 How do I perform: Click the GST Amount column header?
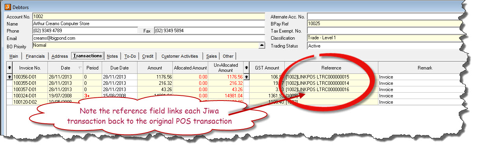pos(267,68)
